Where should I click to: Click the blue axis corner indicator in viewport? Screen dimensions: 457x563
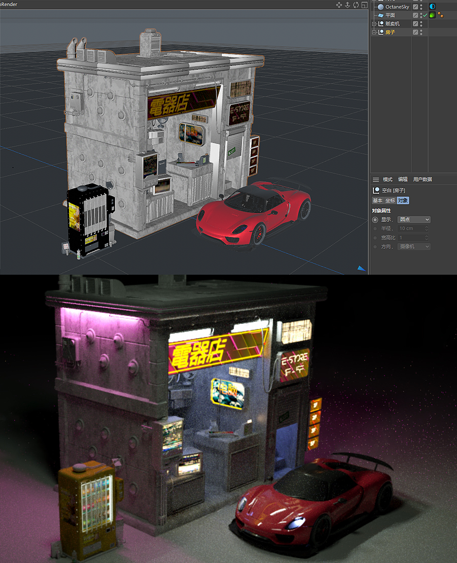pos(362,268)
